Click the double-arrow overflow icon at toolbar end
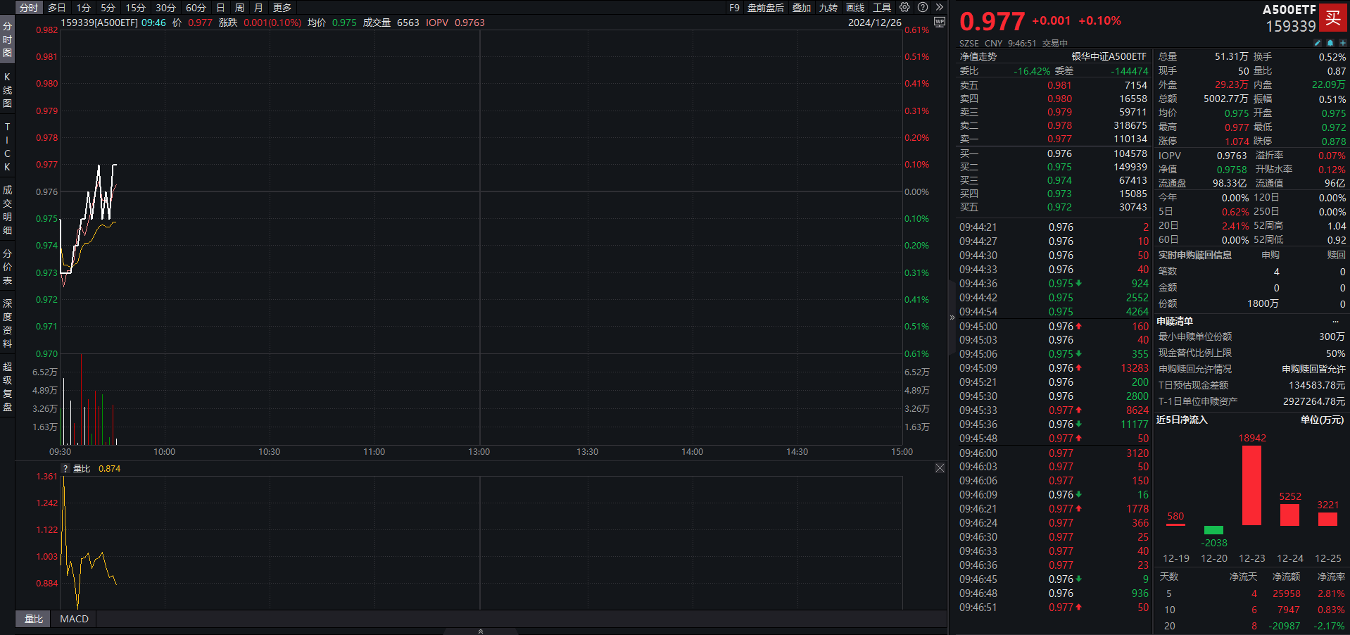1350x635 pixels. (940, 8)
